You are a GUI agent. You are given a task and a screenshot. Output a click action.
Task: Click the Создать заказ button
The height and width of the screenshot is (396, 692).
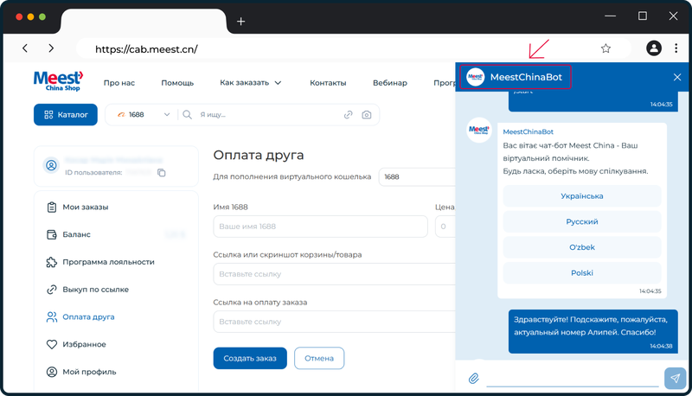pos(250,358)
